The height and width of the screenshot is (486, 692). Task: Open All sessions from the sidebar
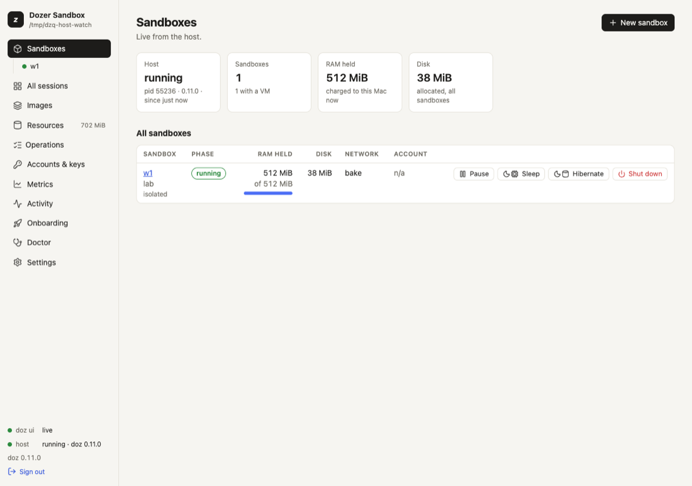(x=59, y=86)
